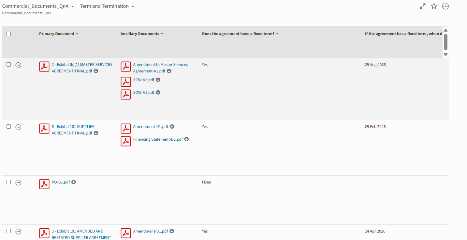Check the AMENDED AND RESTATED row checkbox
Viewport: 467px width, 240px height.
[9, 231]
